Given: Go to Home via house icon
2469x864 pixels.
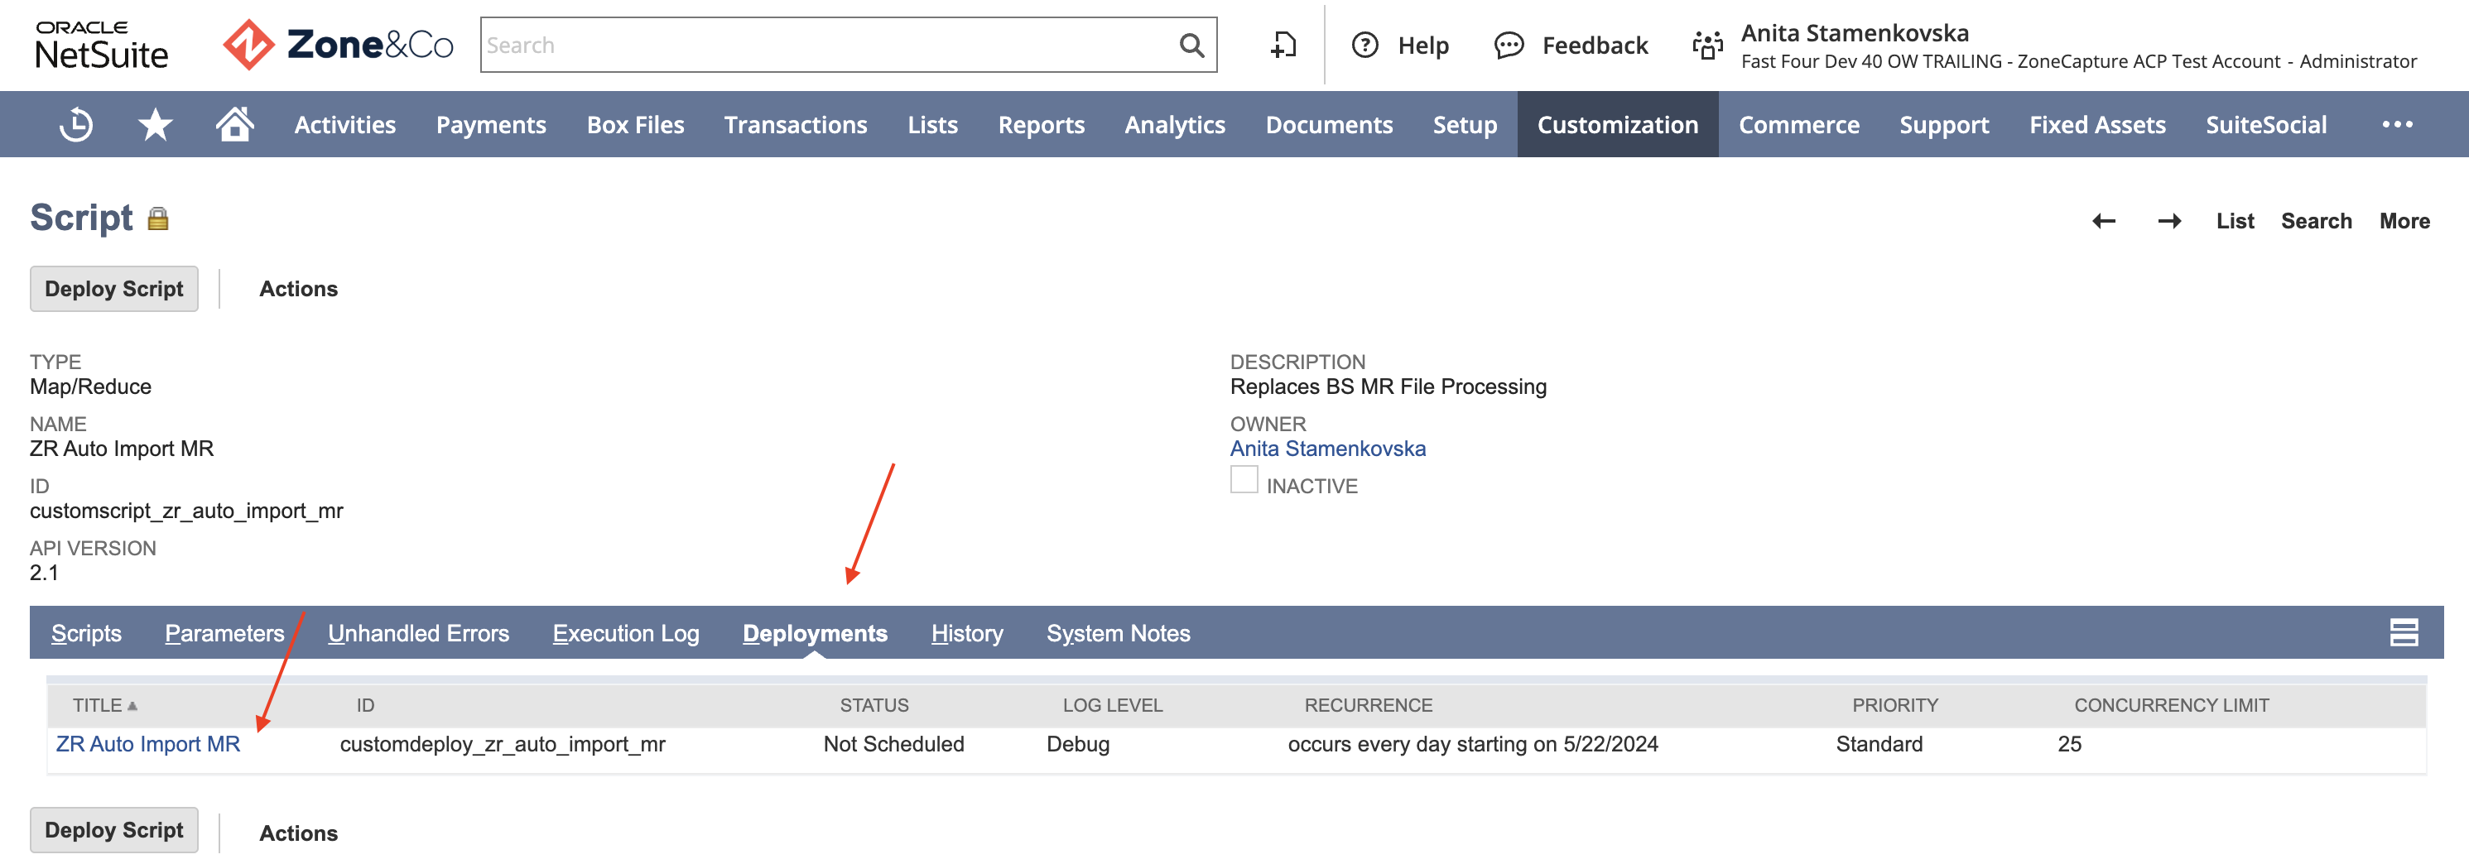Looking at the screenshot, I should pos(233,124).
